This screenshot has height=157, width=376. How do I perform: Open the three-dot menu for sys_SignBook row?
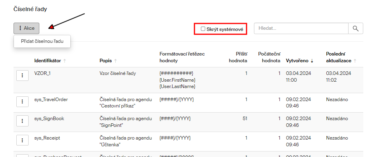(x=22, y=121)
